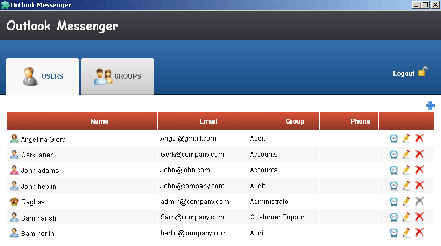Open the clock icon for John heplin
Image resolution: width=441 pixels, height=246 pixels.
393,186
